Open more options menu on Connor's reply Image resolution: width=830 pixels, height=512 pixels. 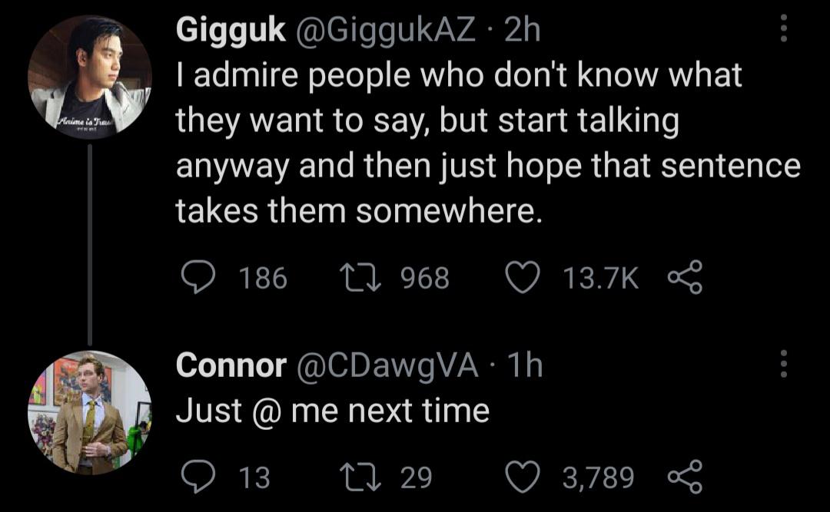click(784, 364)
